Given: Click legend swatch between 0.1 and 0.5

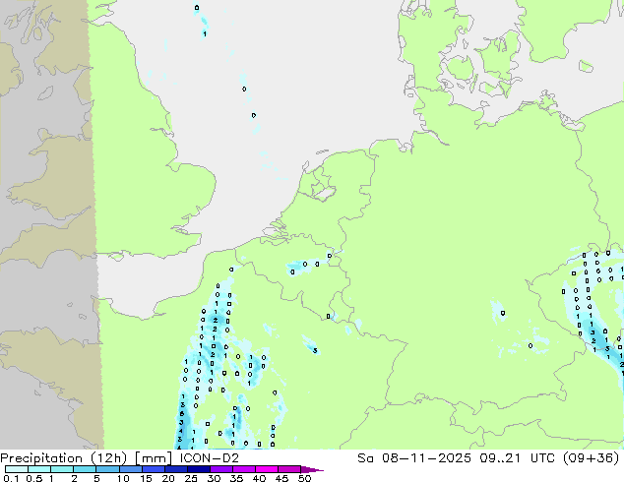Looking at the screenshot, I should (x=17, y=469).
